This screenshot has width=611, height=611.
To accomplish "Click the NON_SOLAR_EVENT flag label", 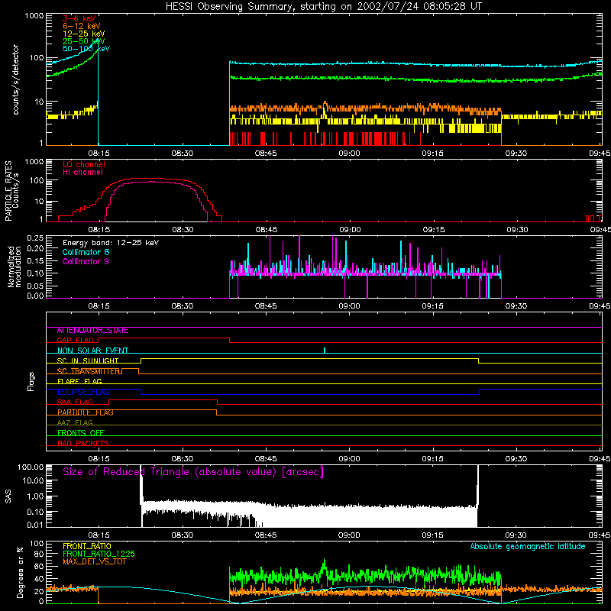I will click(92, 351).
